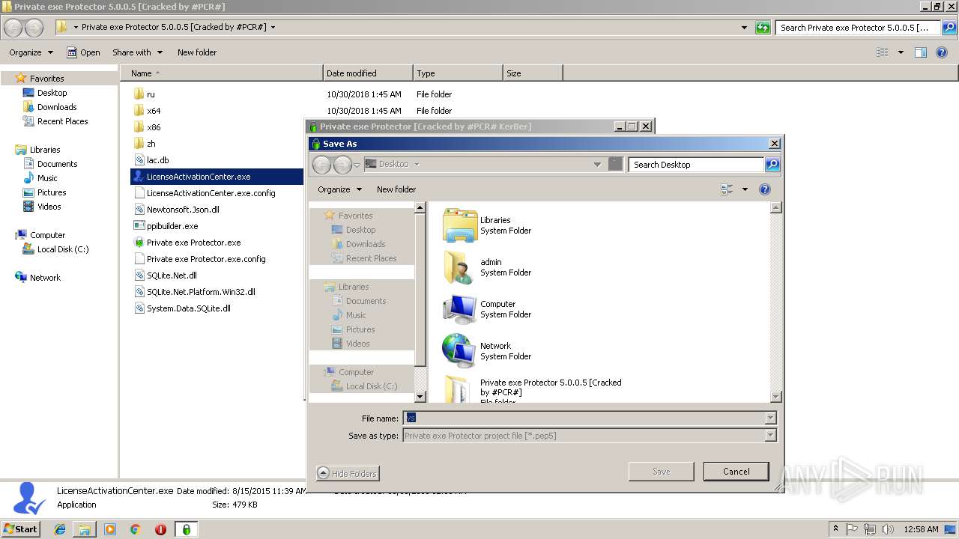Screen dimensions: 959x539
Task: Open Windows Media Player taskbar icon
Action: [110, 529]
